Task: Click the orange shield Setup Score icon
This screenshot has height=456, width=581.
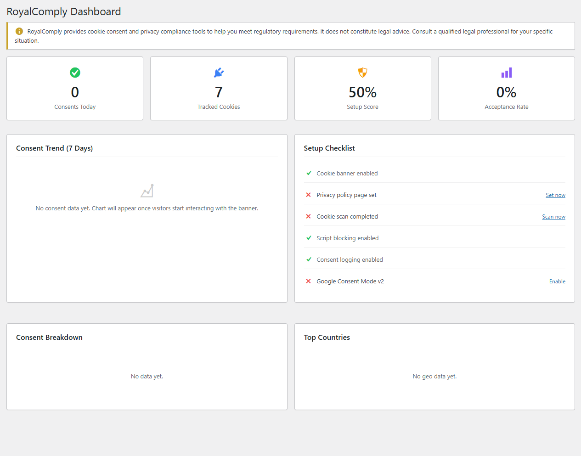Action: tap(363, 73)
